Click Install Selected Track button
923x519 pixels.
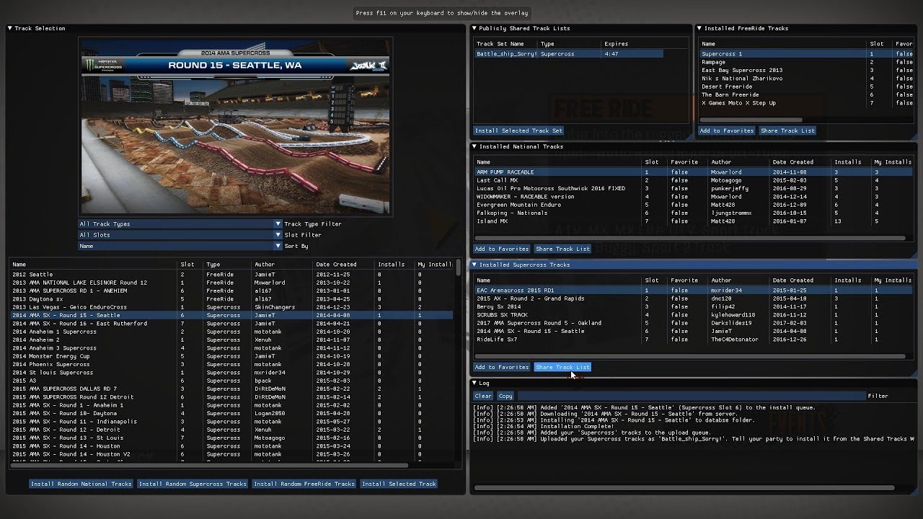pos(399,484)
